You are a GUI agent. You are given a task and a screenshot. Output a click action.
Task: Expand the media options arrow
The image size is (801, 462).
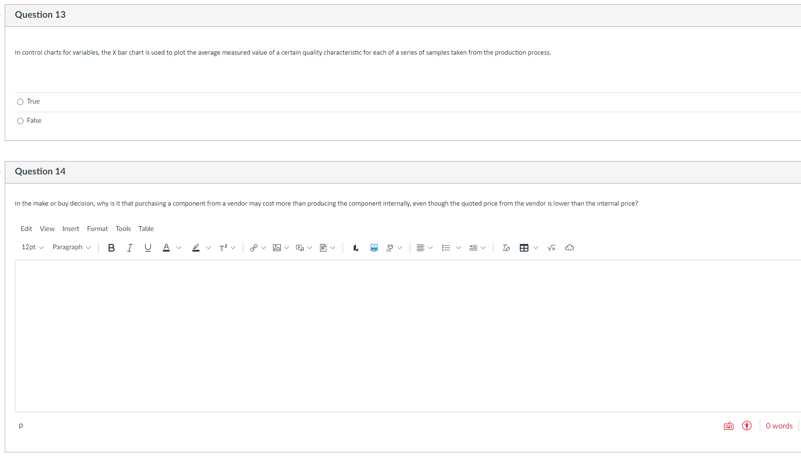(309, 248)
